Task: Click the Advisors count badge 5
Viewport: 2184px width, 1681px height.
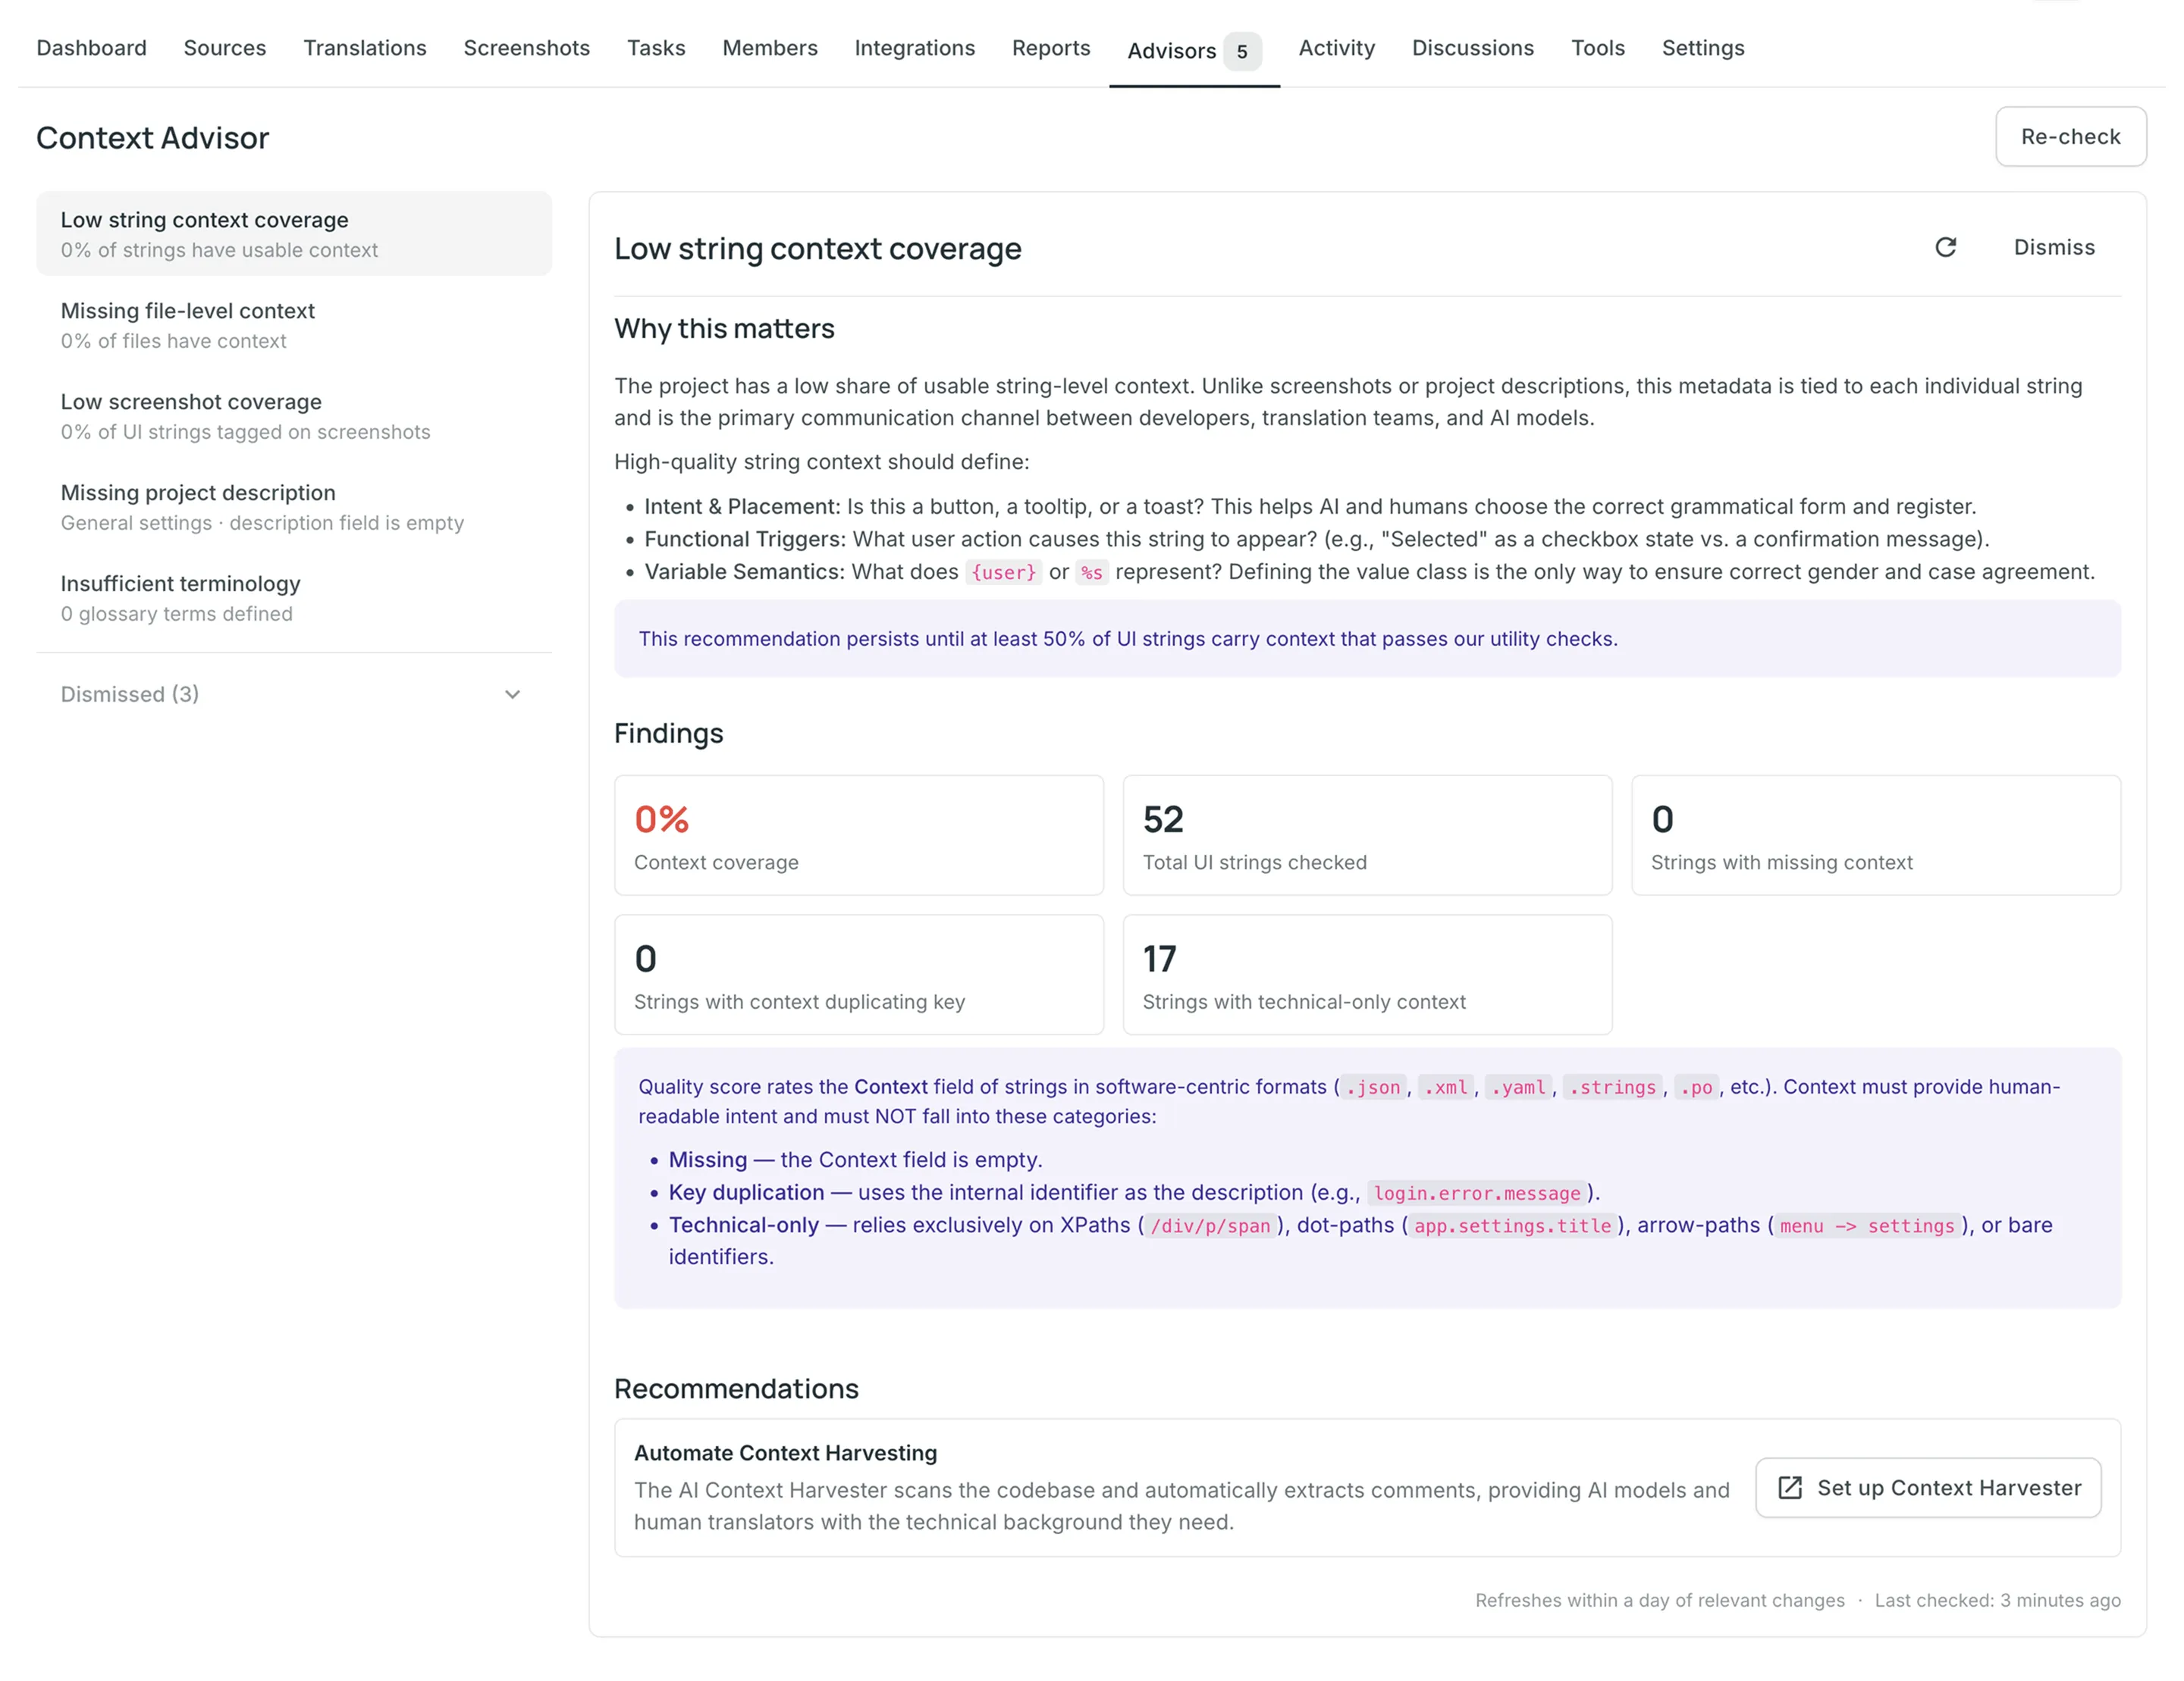Action: (1242, 51)
